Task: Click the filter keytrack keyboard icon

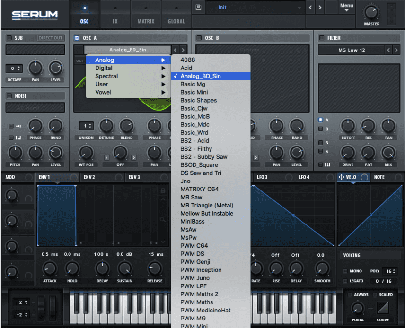Action: click(327, 164)
